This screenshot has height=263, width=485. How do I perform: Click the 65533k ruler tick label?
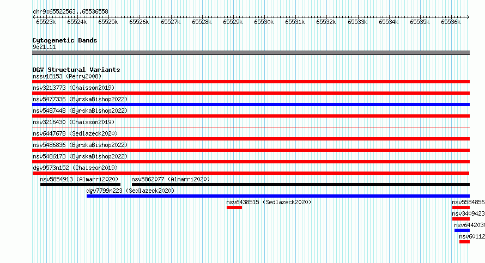[357, 22]
